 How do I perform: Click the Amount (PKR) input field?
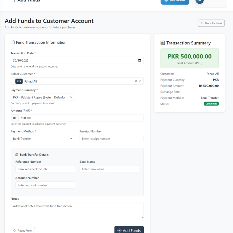pyautogui.click(x=81, y=118)
